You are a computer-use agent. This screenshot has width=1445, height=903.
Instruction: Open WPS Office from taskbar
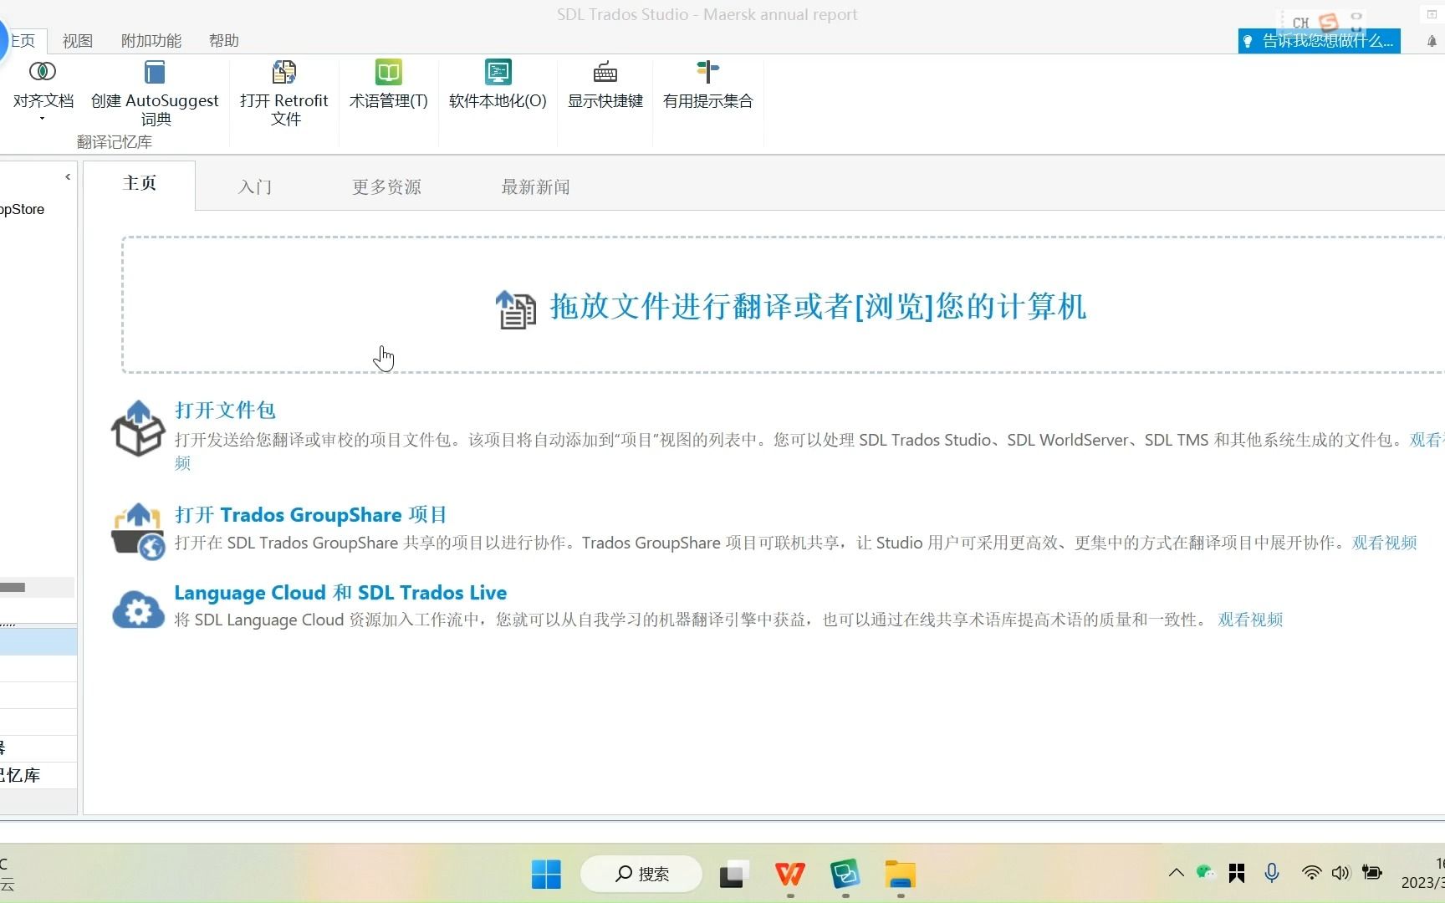(x=789, y=875)
